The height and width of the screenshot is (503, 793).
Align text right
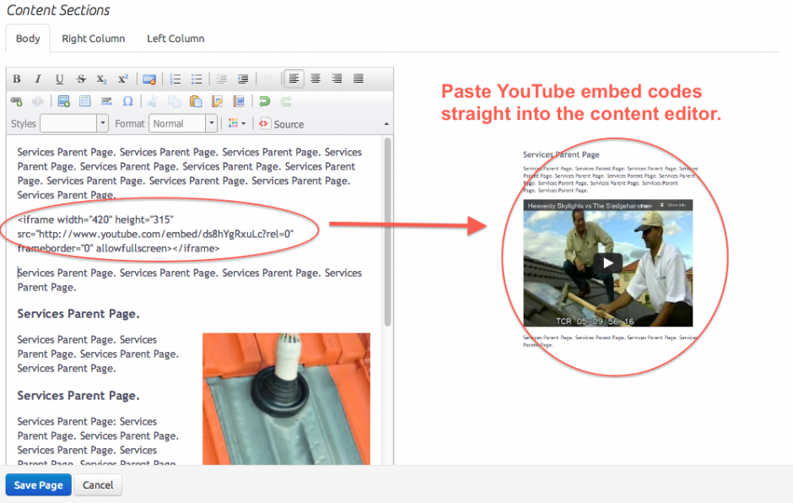tap(337, 78)
